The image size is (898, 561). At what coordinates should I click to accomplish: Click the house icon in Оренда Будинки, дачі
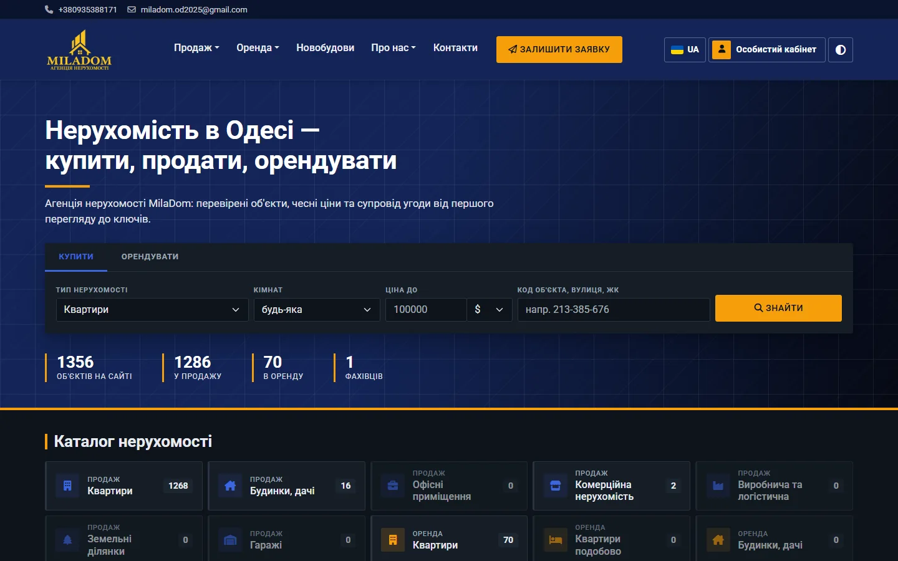point(718,540)
